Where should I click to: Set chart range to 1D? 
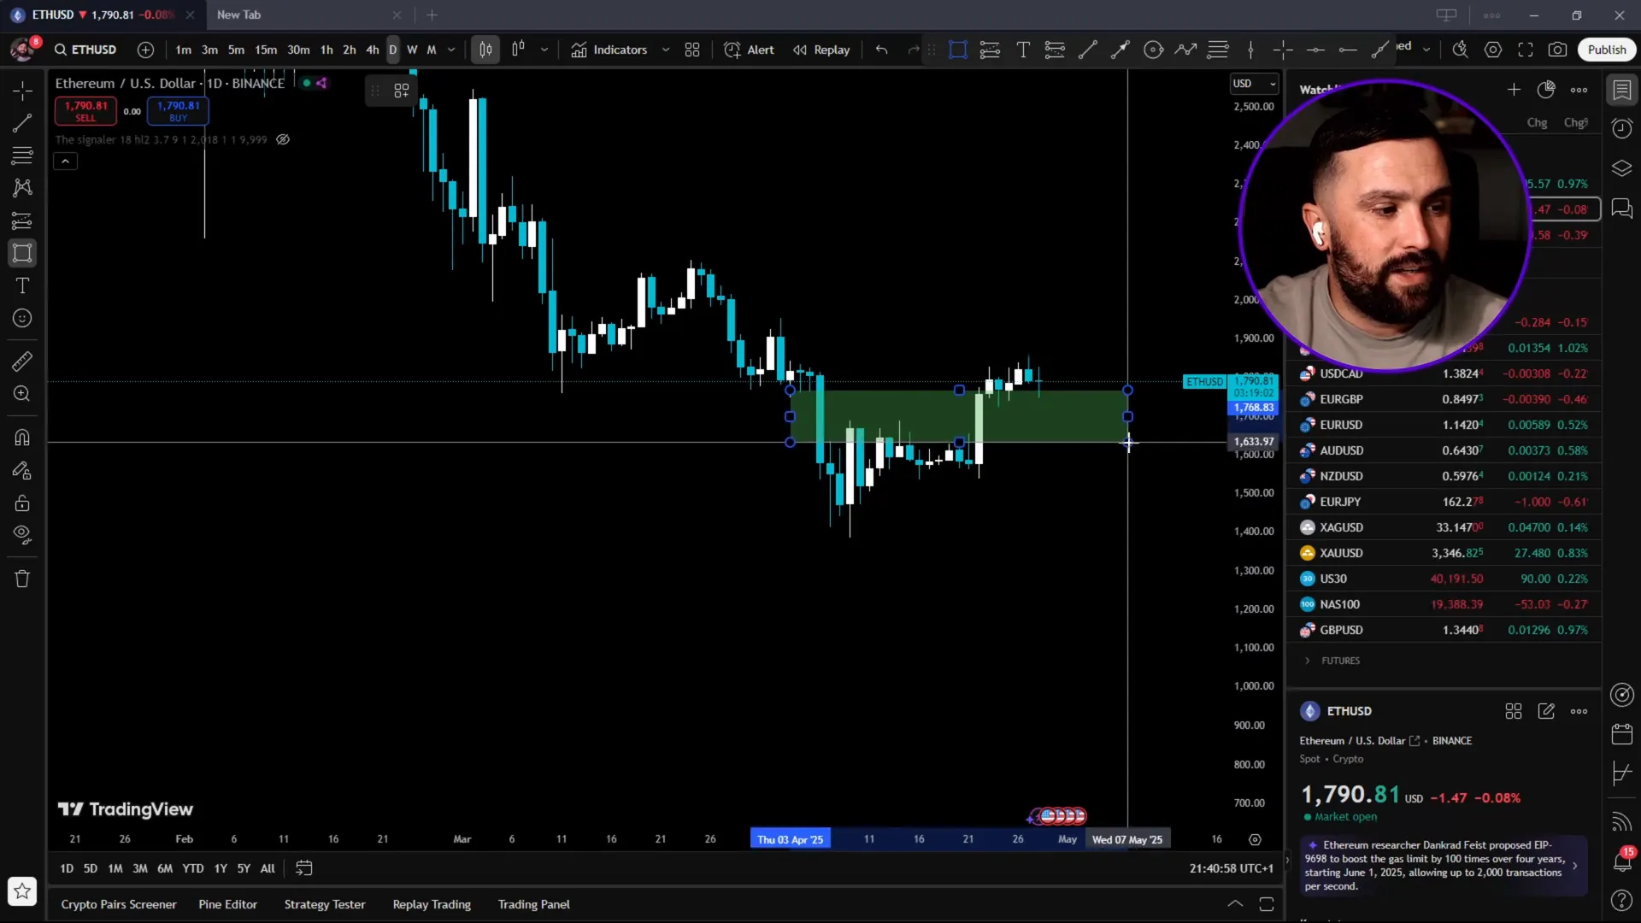point(67,868)
